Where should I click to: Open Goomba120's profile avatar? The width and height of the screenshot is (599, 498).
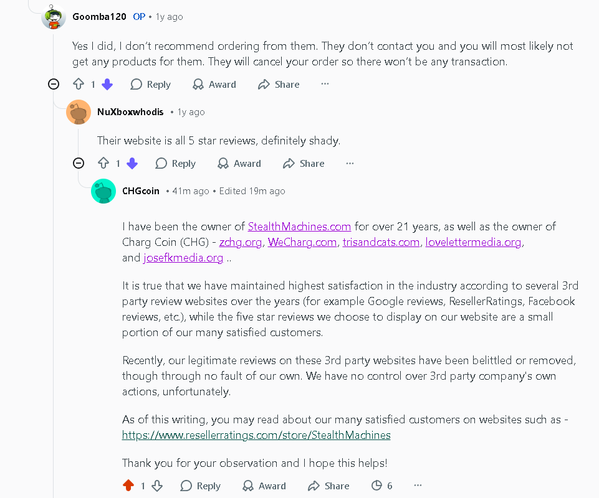[54, 17]
